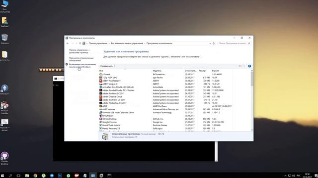Open Этот компьютер desktop icon
The image size is (318, 178).
click(x=4, y=6)
